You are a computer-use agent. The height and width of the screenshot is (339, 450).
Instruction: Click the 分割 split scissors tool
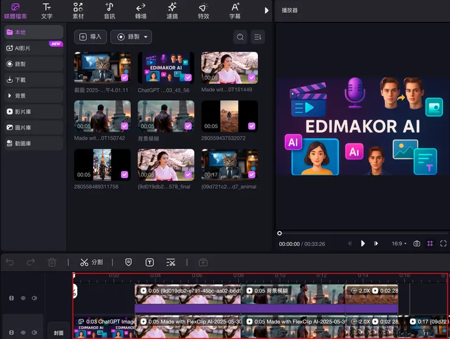[91, 262]
